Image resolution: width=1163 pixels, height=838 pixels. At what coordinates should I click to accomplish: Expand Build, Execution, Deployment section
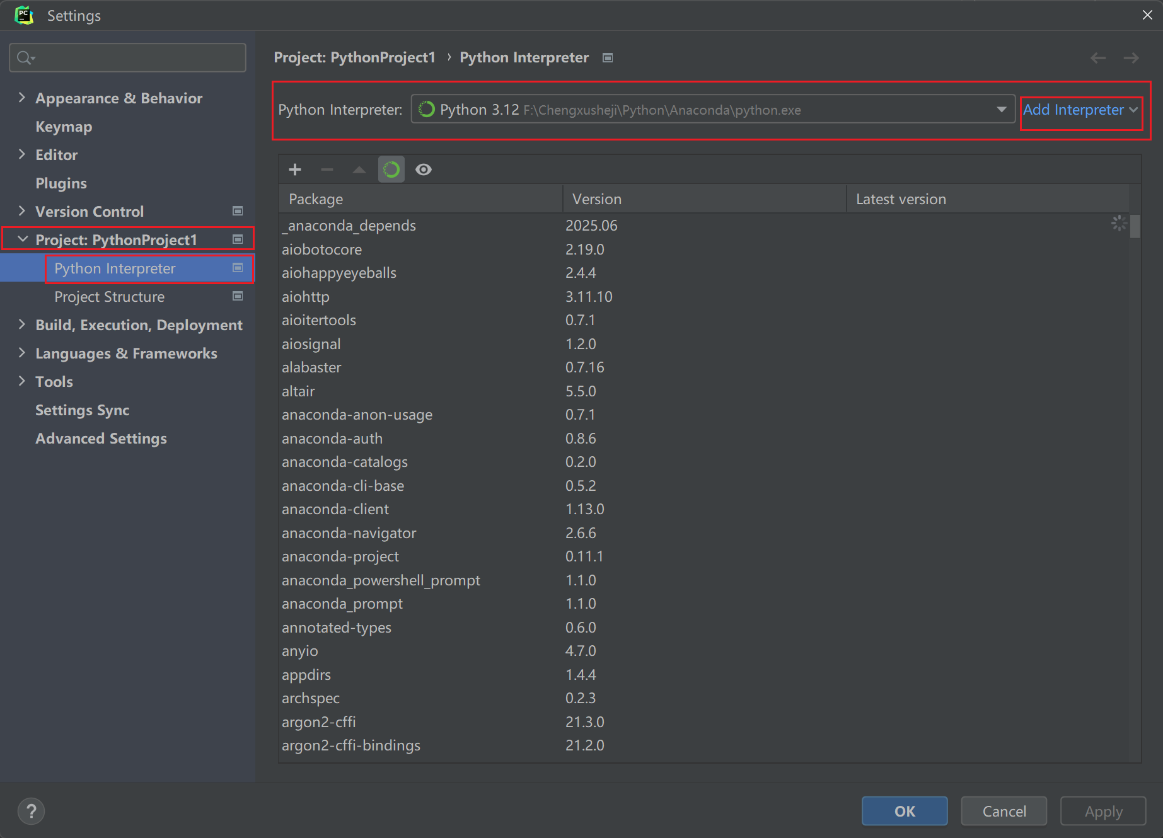tap(22, 324)
